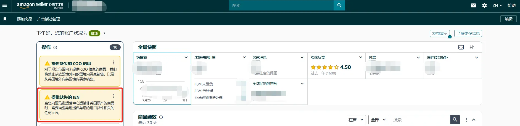The image size is (520, 126).
Task: Open the 全部 filter dropdown
Action: 378,120
